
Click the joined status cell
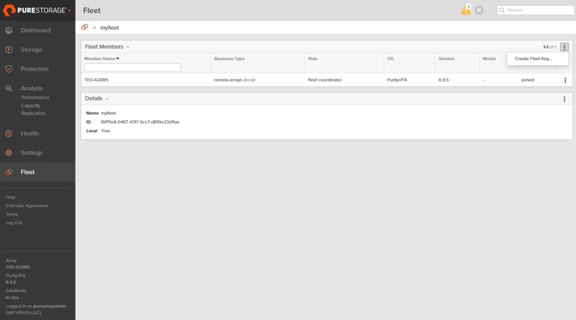[528, 80]
